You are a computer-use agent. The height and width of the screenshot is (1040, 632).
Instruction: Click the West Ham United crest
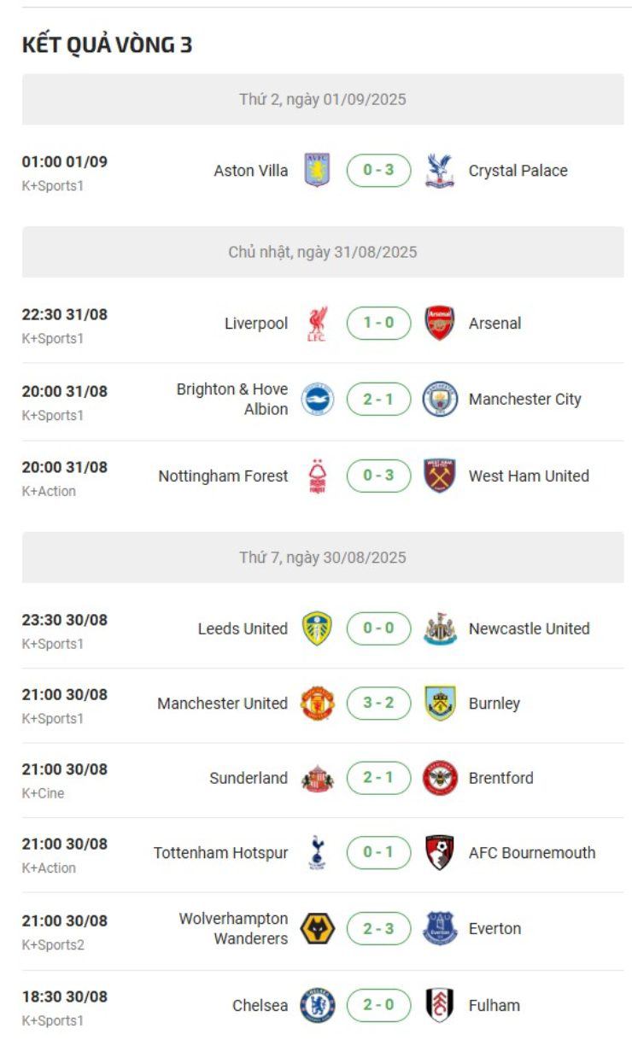click(x=440, y=476)
